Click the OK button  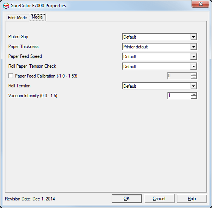click(127, 199)
